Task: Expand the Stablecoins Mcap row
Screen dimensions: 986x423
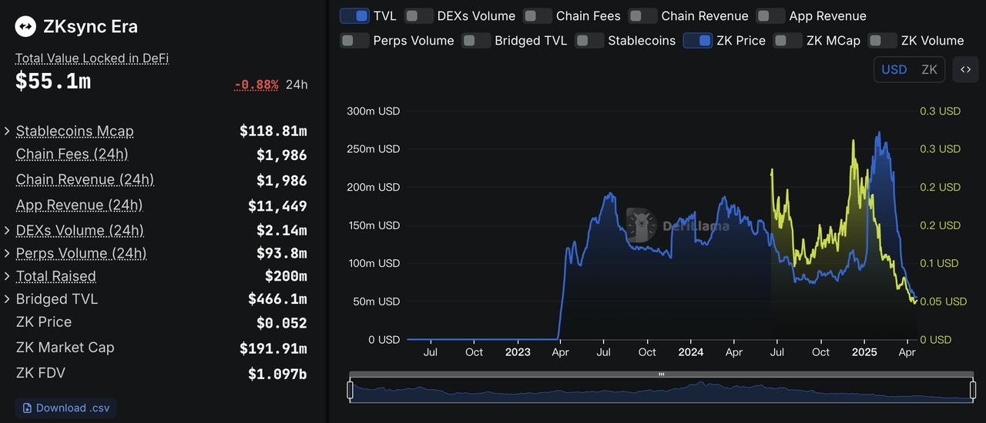Action: coord(8,132)
